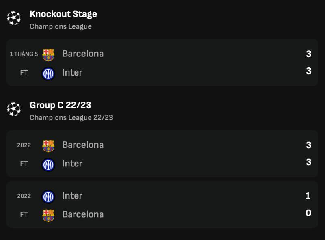The height and width of the screenshot is (240, 325).
Task: Select the Barcelona team name in the knockout match
Action: pyautogui.click(x=83, y=54)
